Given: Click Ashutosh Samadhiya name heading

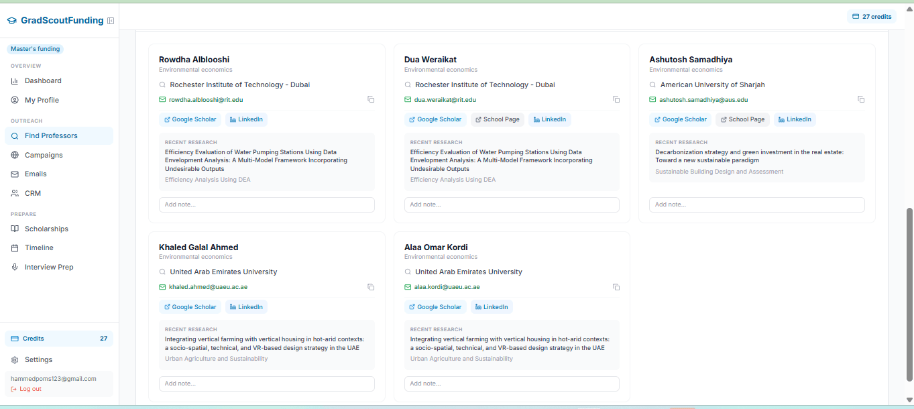Looking at the screenshot, I should click(691, 60).
